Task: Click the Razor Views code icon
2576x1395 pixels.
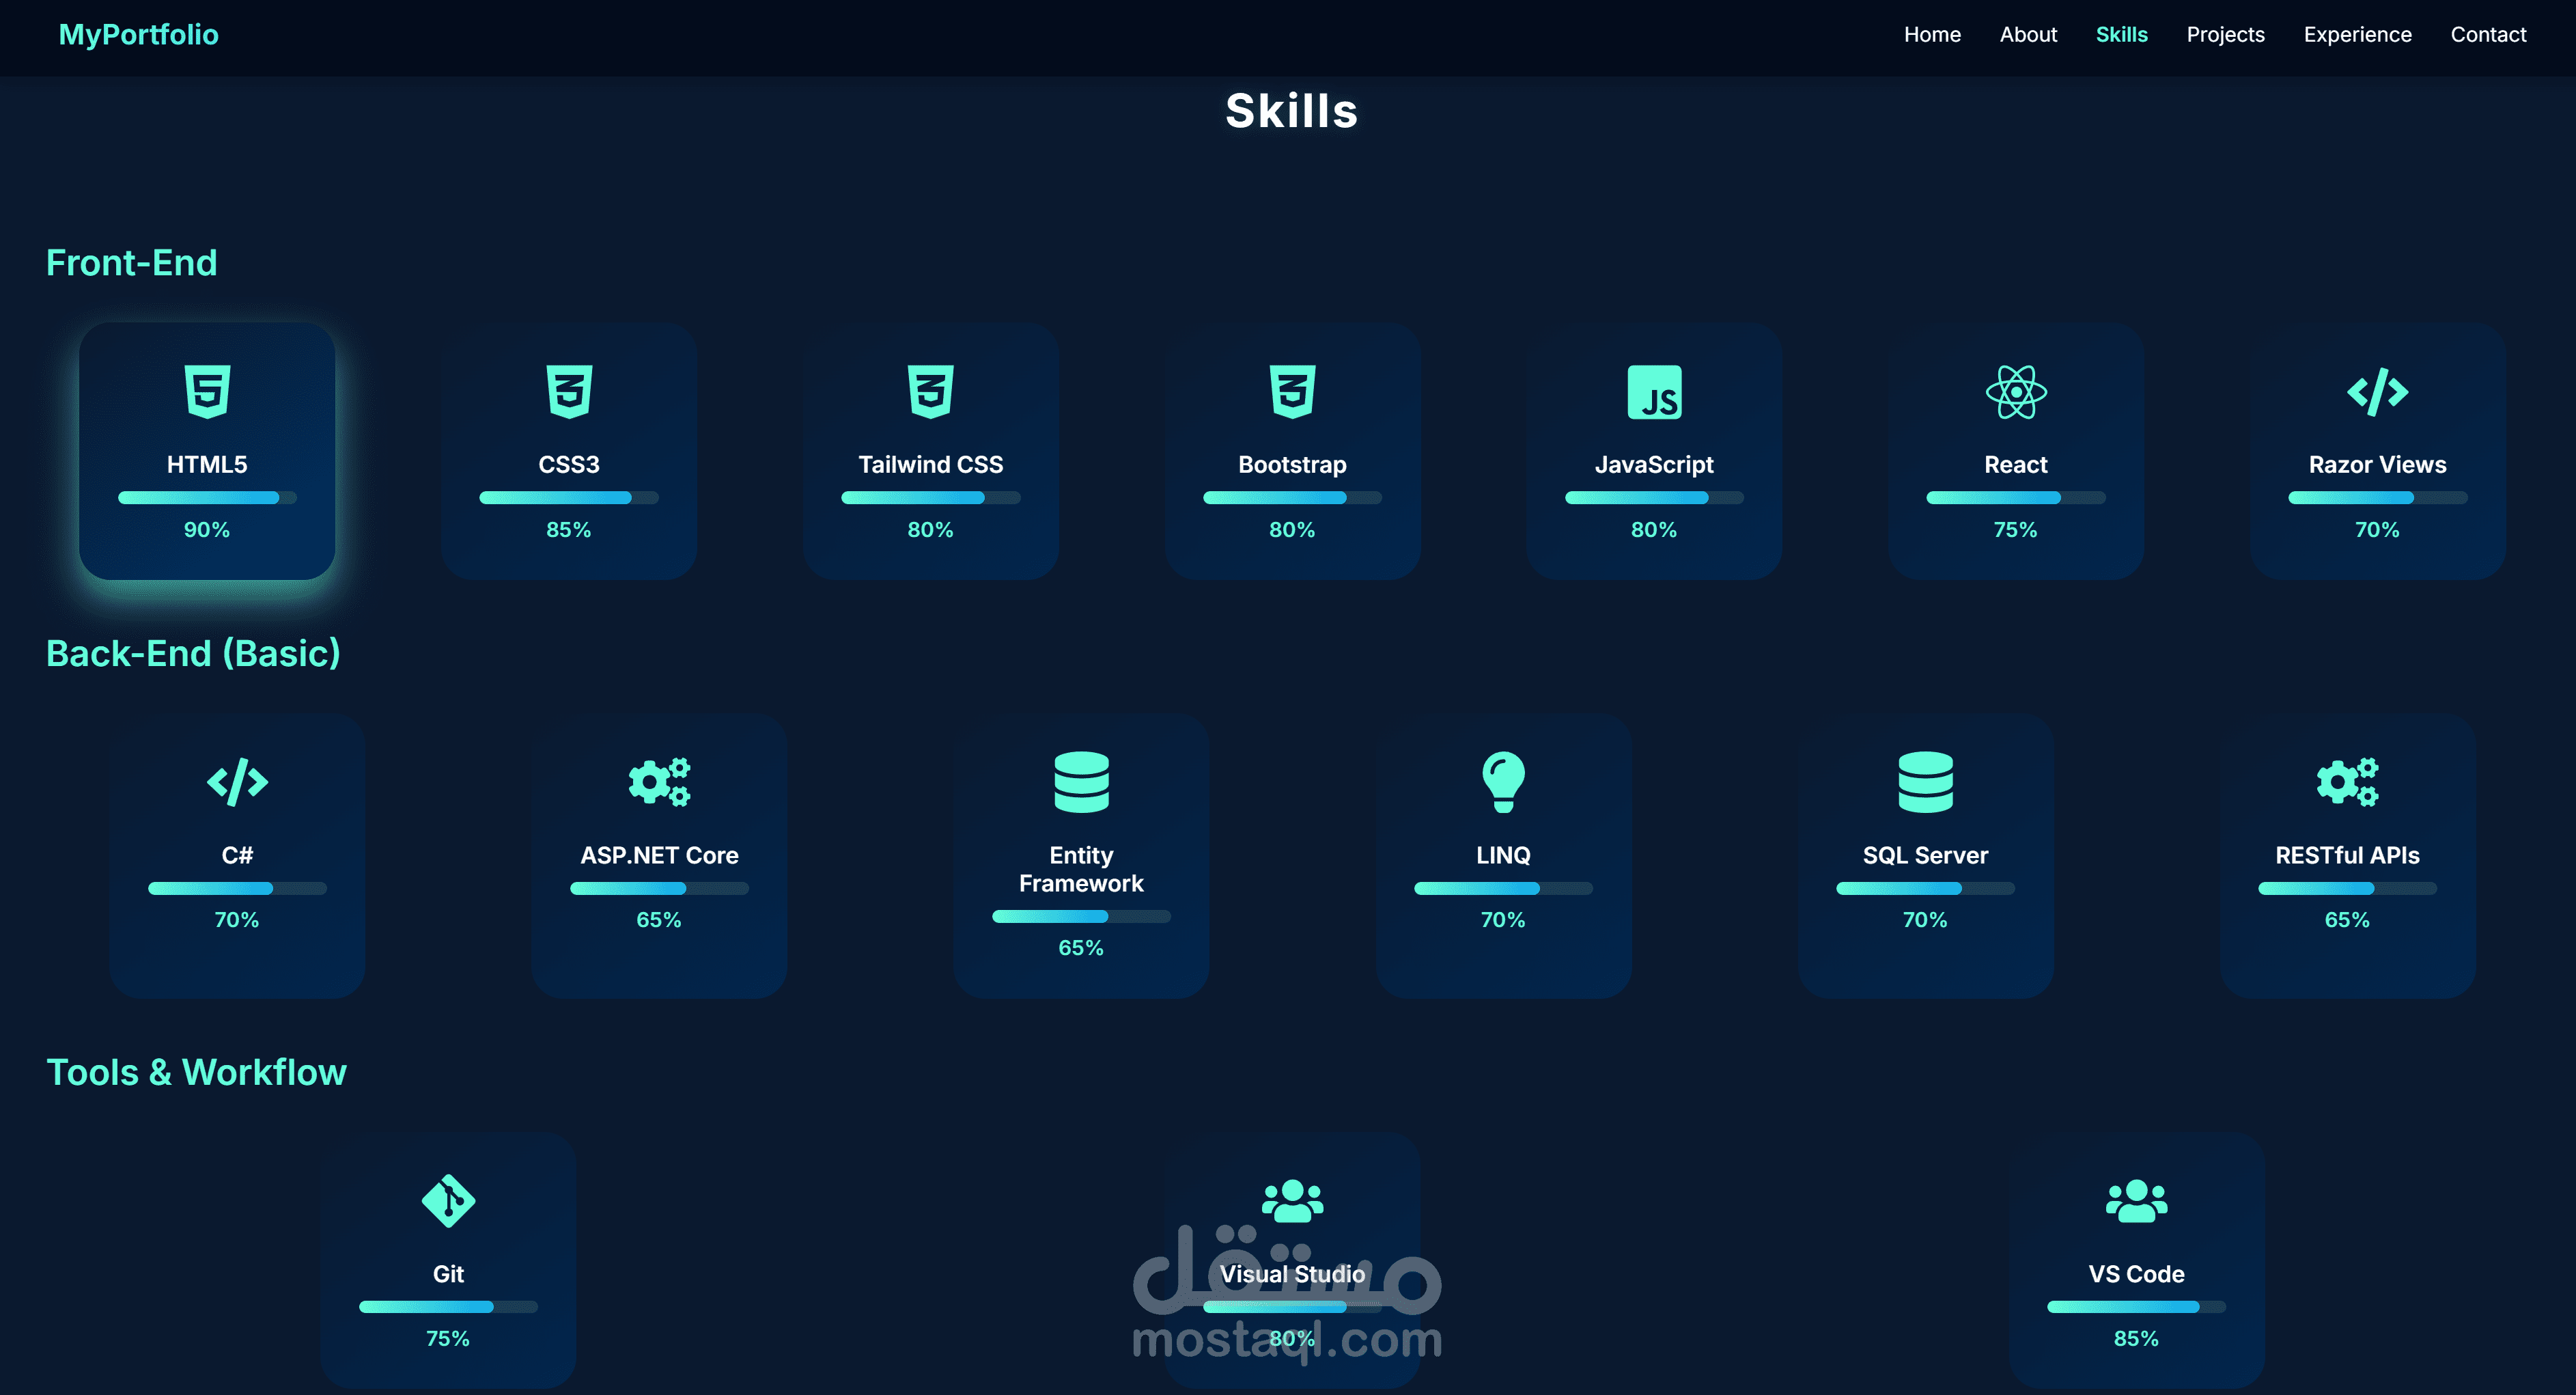Action: point(2377,391)
